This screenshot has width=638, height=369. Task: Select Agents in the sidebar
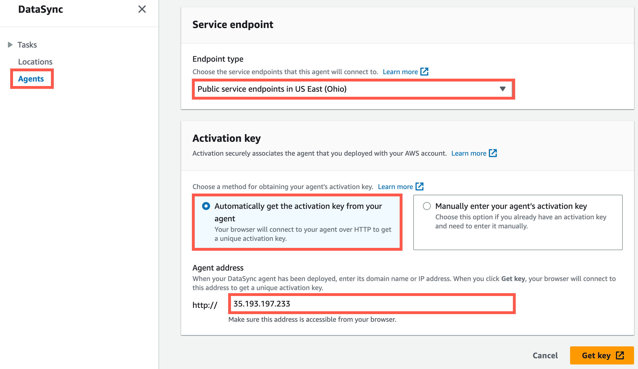pyautogui.click(x=31, y=79)
